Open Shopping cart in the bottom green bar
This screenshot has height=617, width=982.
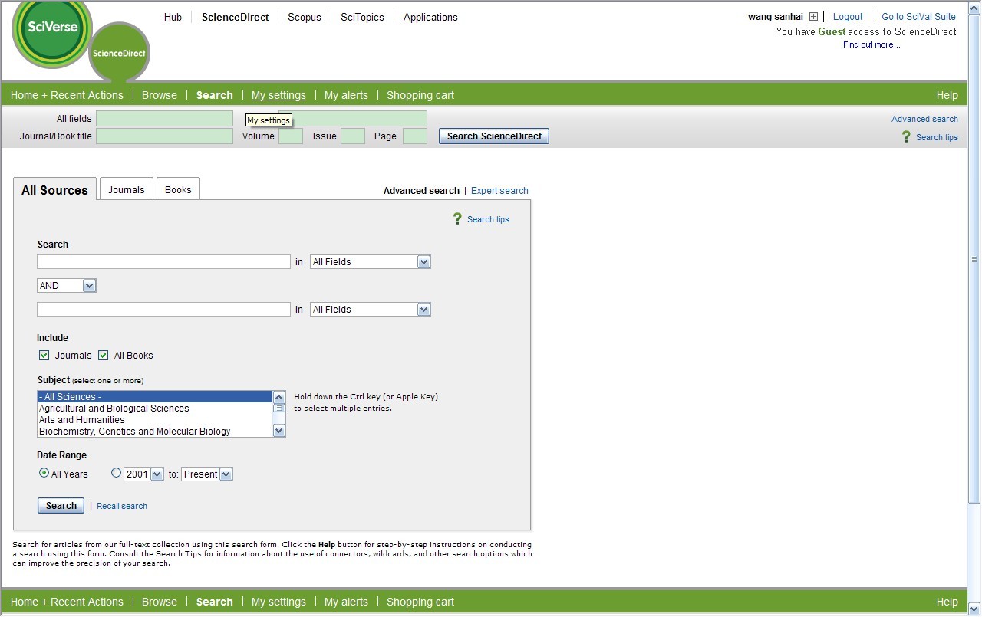pyautogui.click(x=420, y=602)
